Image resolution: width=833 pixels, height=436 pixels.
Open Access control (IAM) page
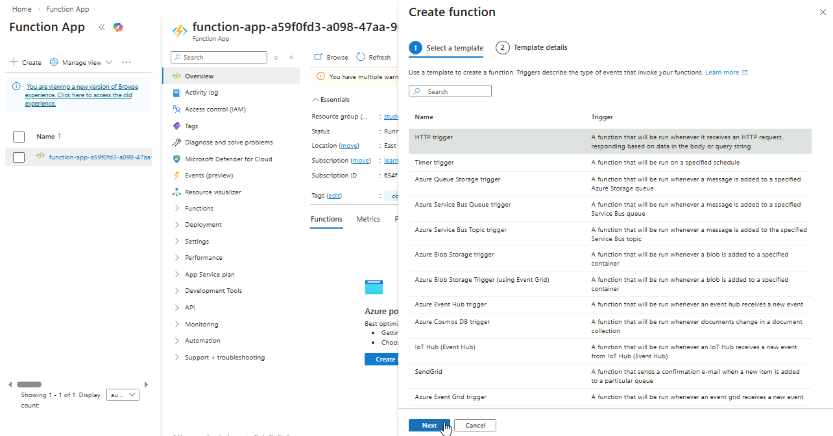pos(215,109)
